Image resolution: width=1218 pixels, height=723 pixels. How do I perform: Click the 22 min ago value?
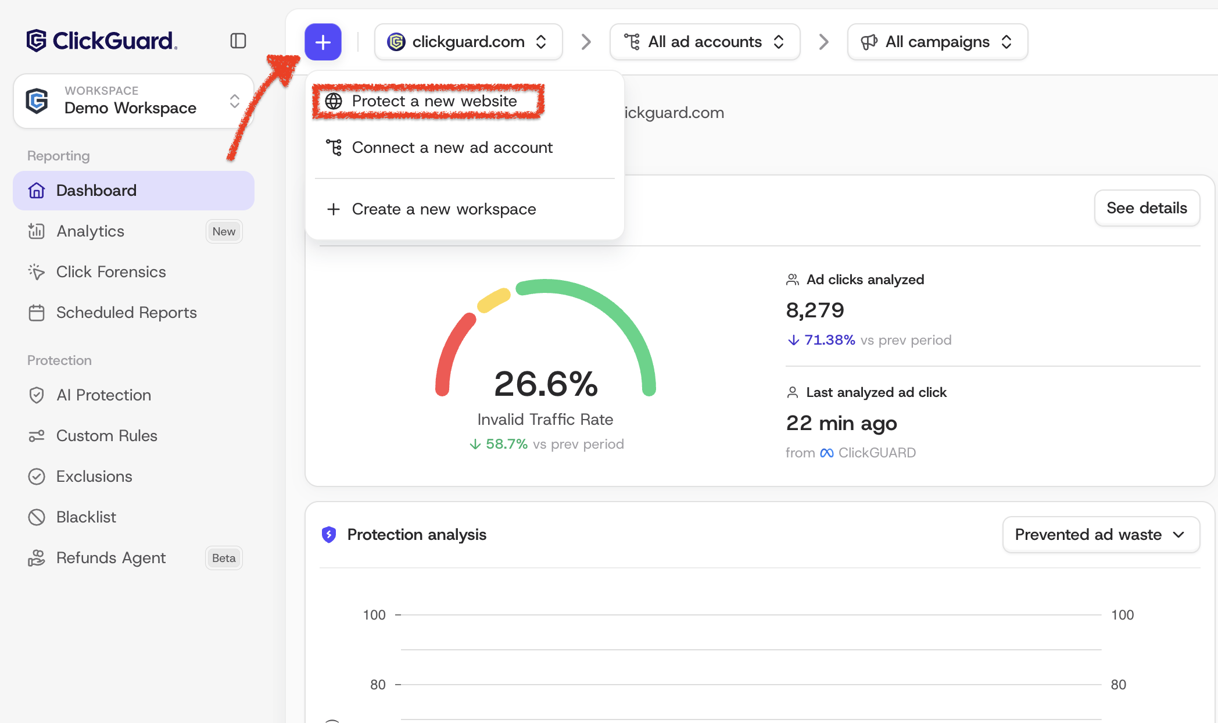pos(841,423)
